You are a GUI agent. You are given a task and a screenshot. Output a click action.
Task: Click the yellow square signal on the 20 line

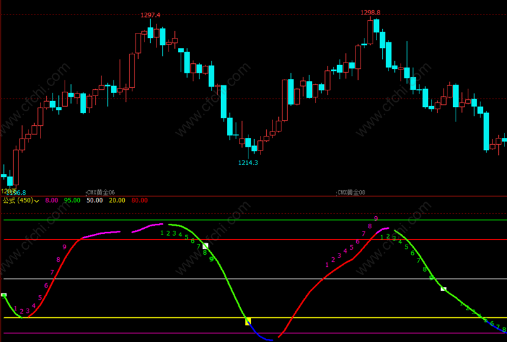click(x=248, y=321)
